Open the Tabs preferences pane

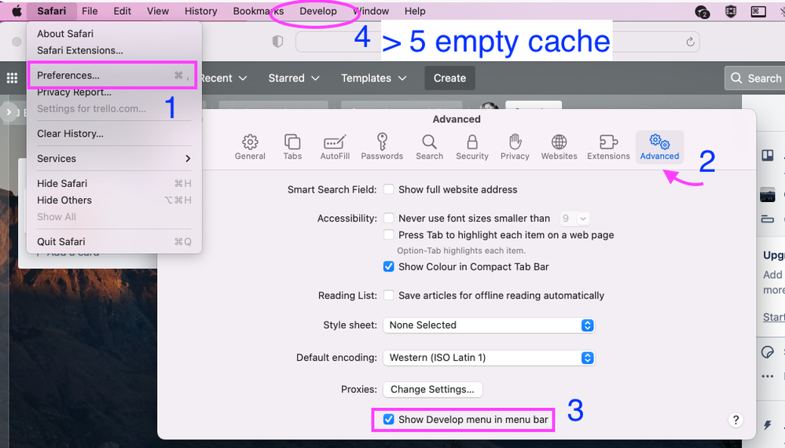click(x=292, y=147)
